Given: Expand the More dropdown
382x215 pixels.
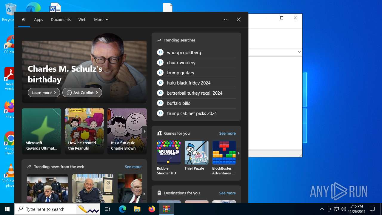Looking at the screenshot, I should [x=101, y=19].
